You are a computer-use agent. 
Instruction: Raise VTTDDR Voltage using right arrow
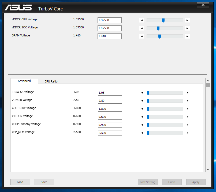click(x=188, y=117)
